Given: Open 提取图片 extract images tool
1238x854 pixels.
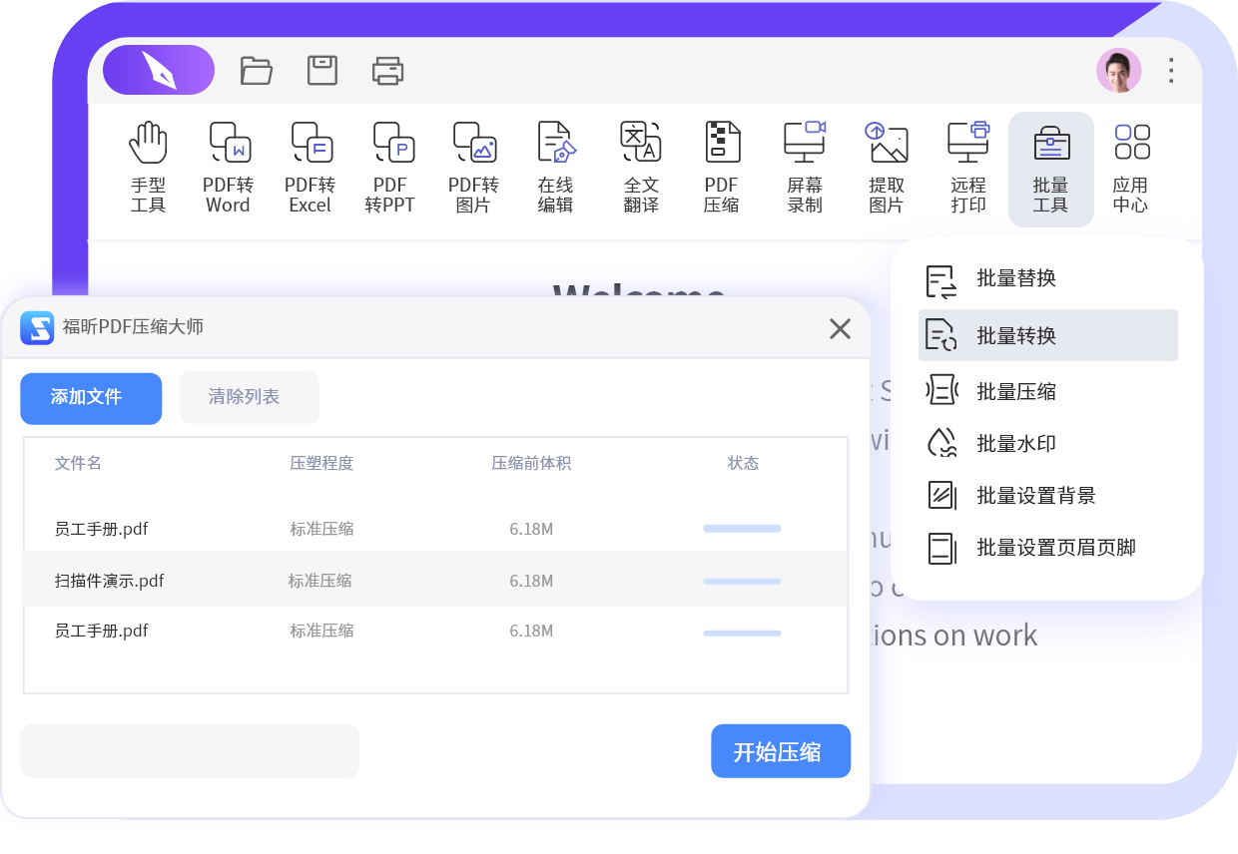Looking at the screenshot, I should point(887,168).
